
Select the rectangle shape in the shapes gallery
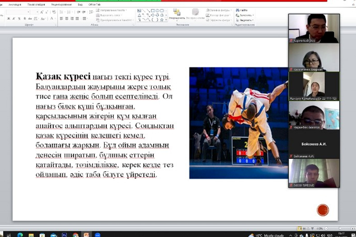click(153, 11)
